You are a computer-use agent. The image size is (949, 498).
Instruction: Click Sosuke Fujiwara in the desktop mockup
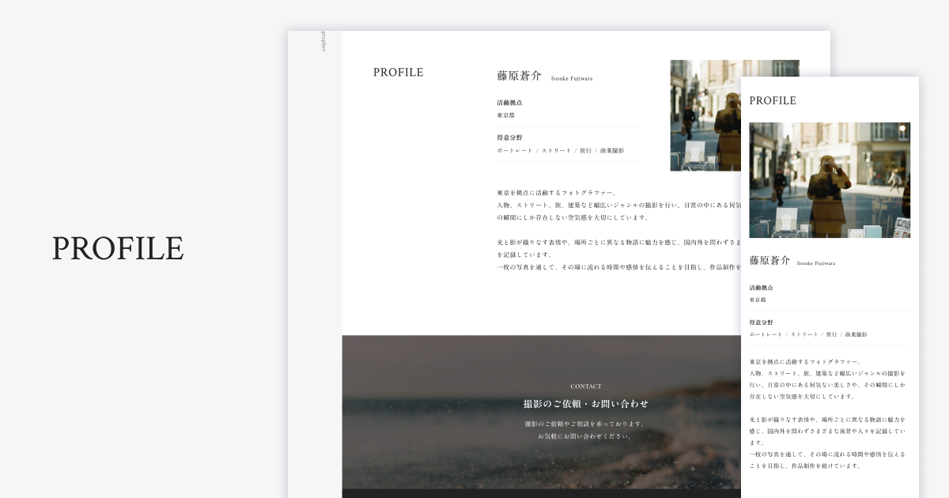(572, 78)
